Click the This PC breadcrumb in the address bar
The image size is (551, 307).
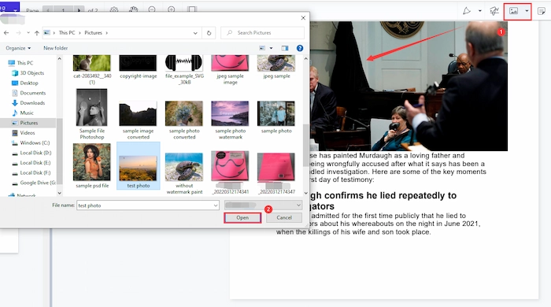[x=67, y=32]
